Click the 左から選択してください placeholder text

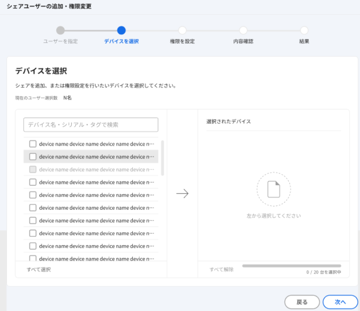(274, 216)
